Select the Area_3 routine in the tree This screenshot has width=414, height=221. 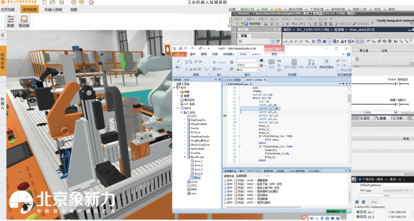click(198, 169)
